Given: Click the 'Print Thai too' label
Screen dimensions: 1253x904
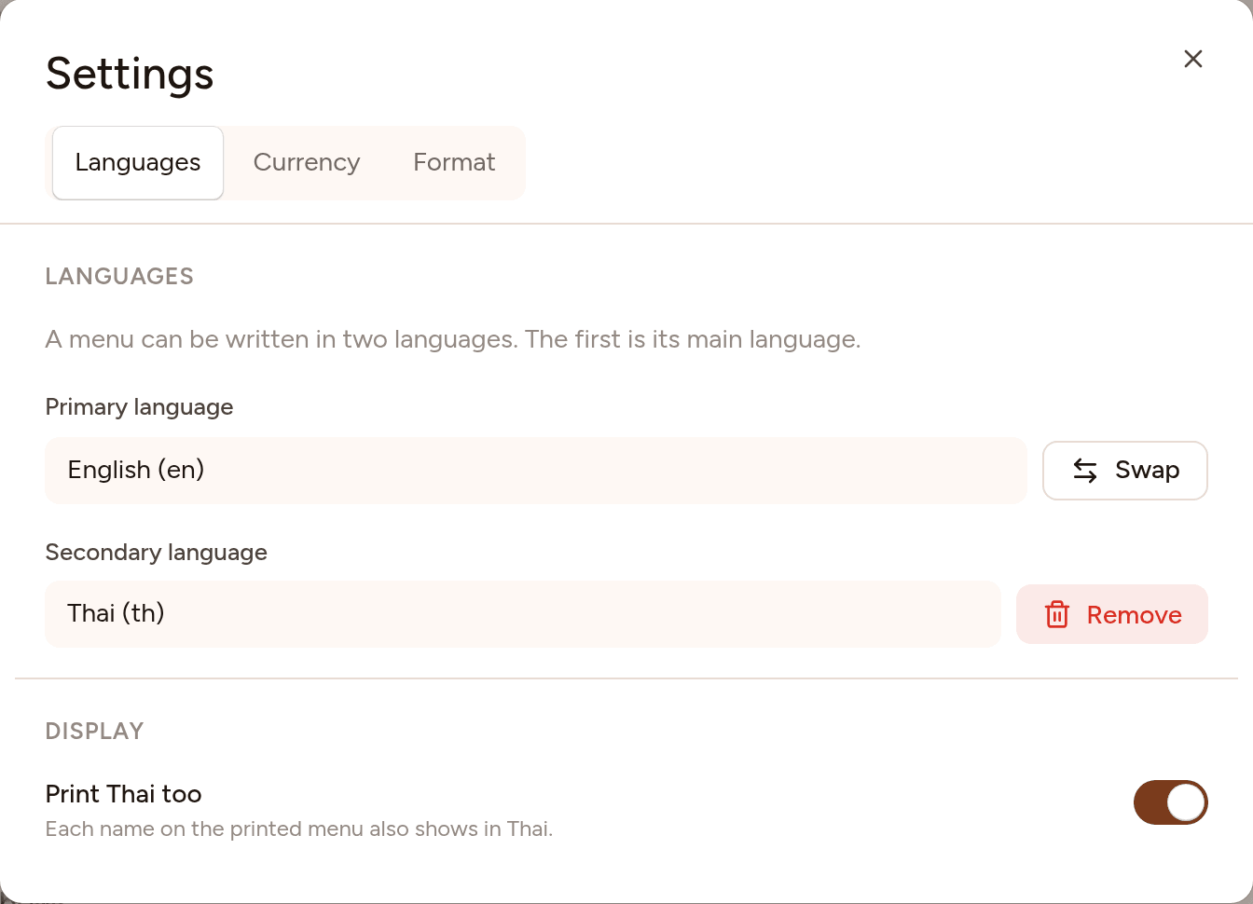Looking at the screenshot, I should 123,794.
